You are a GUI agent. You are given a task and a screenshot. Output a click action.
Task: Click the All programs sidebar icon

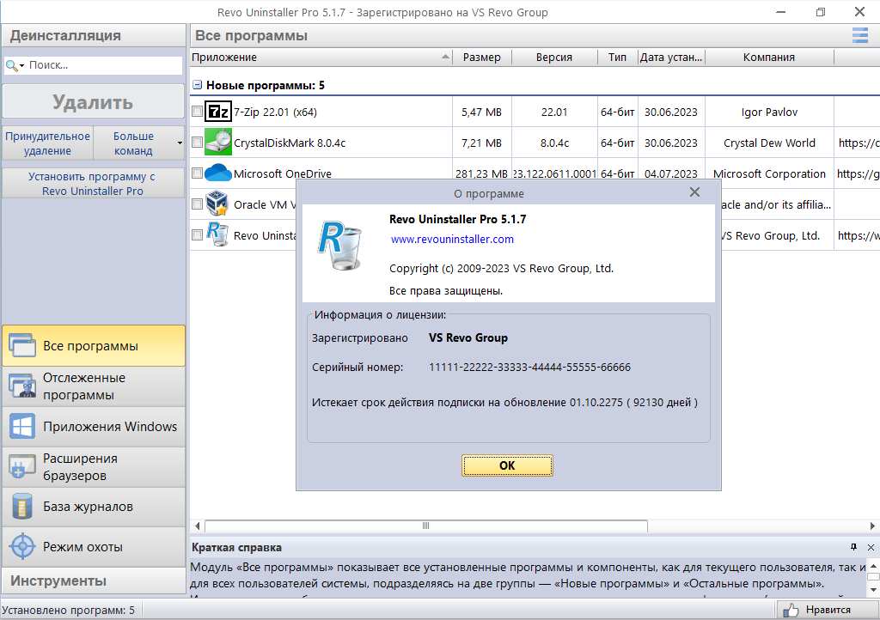coord(22,345)
